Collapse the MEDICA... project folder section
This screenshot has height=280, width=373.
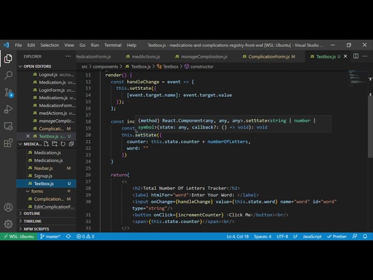(x=30, y=144)
